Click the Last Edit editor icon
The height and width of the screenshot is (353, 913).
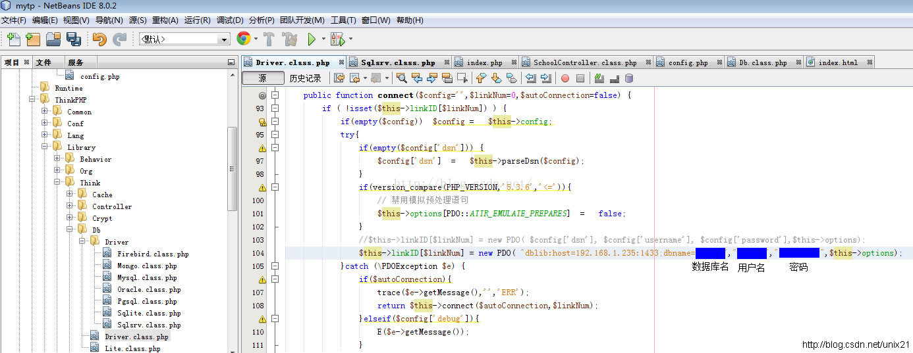pyautogui.click(x=339, y=78)
